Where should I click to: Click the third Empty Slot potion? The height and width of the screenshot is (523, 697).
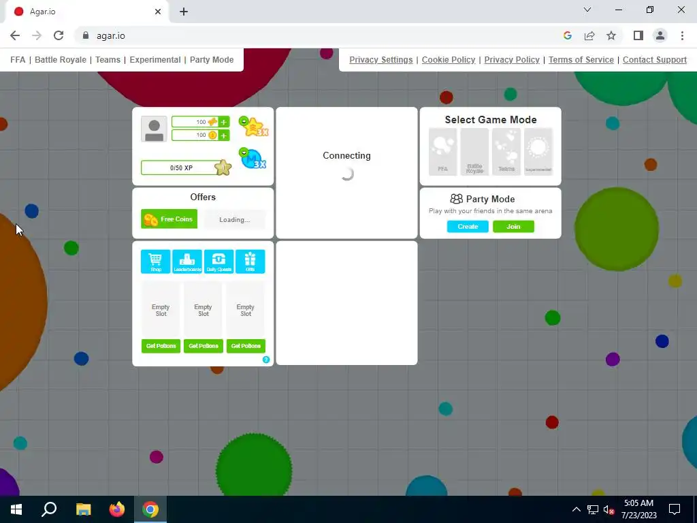245,310
